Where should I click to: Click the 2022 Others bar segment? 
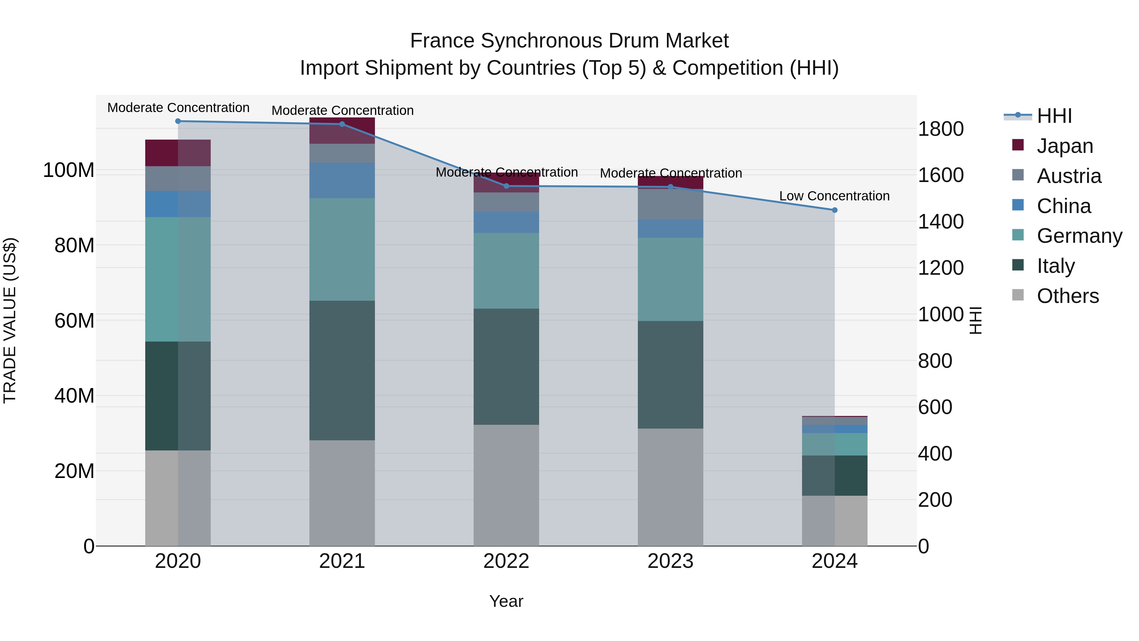[506, 485]
